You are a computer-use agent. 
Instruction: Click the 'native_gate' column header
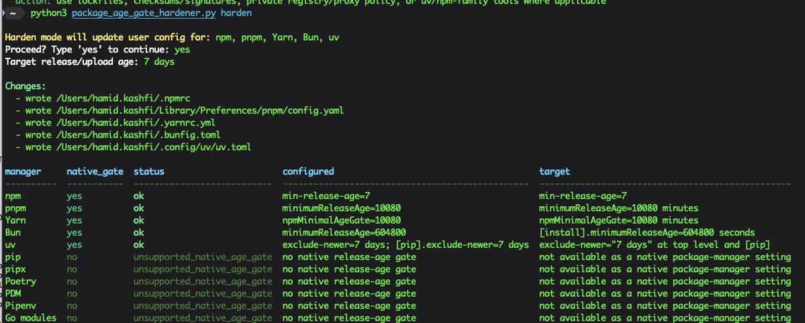(95, 171)
